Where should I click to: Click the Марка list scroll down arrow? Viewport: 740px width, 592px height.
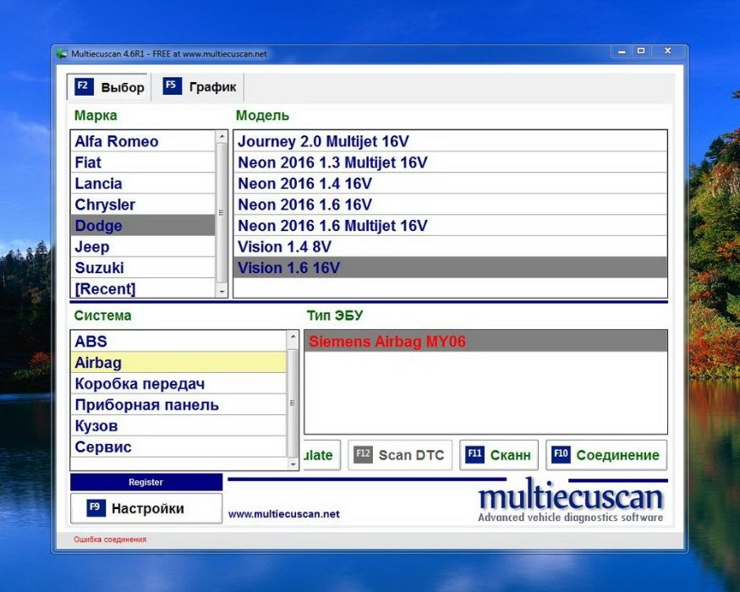[x=222, y=293]
